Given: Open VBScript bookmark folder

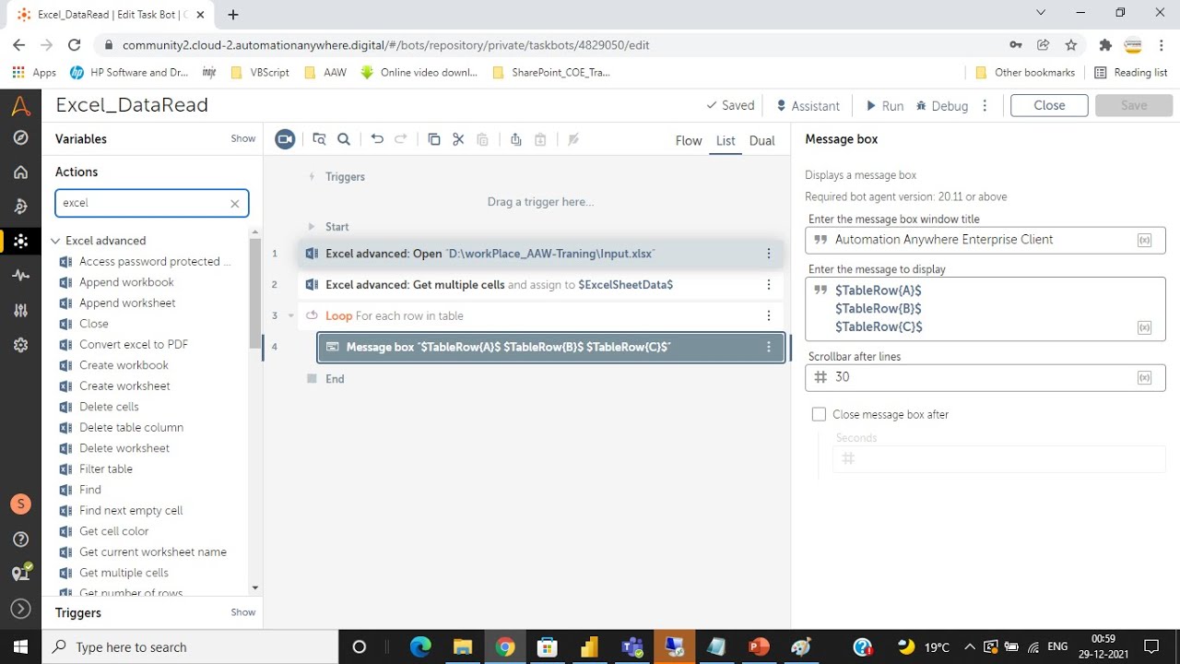Looking at the screenshot, I should coord(260,72).
